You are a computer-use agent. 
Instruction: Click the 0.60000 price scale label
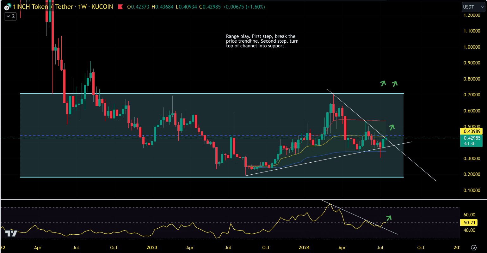tap(472, 111)
